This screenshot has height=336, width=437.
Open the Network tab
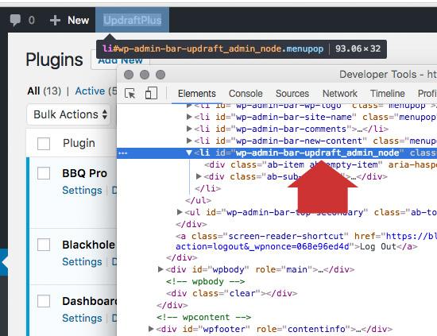coord(340,94)
